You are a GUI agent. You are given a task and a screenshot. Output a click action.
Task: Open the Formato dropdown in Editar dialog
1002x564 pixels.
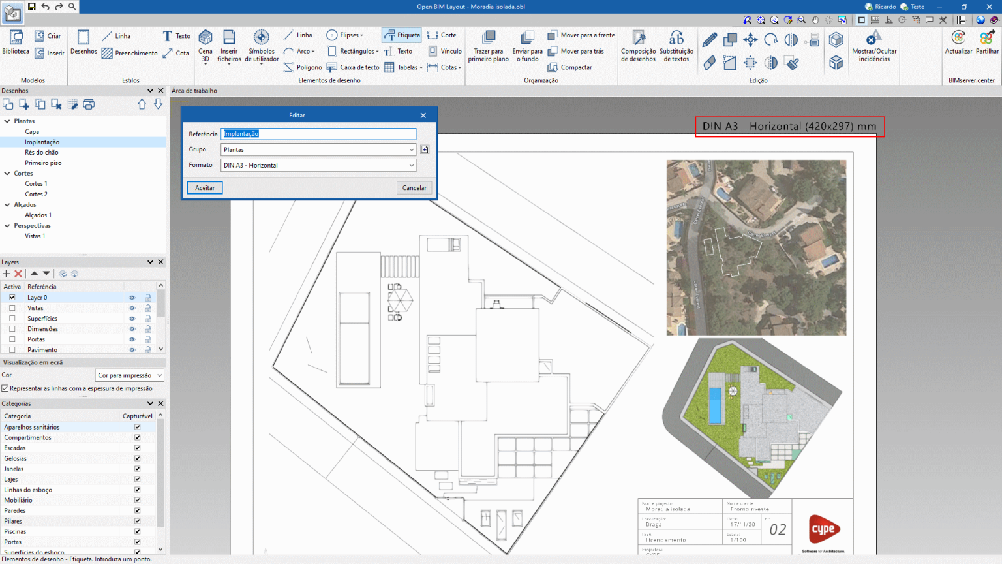pos(412,165)
